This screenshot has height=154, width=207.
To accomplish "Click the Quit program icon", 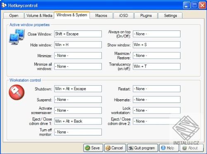I will tap(130, 148).
